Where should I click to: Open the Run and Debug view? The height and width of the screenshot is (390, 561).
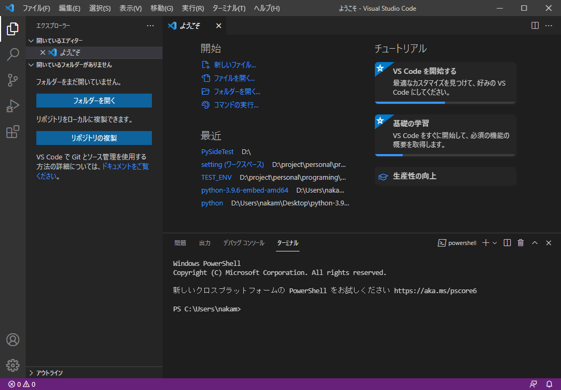click(12, 106)
